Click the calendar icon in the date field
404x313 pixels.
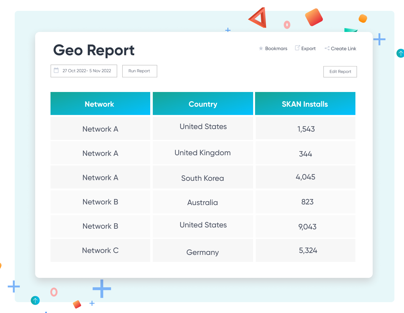click(57, 70)
